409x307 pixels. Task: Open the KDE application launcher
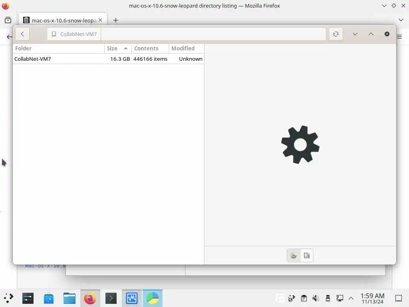[8, 298]
